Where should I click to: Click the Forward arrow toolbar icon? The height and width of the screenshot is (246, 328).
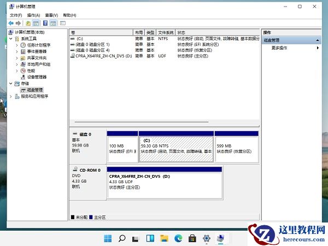(18, 23)
